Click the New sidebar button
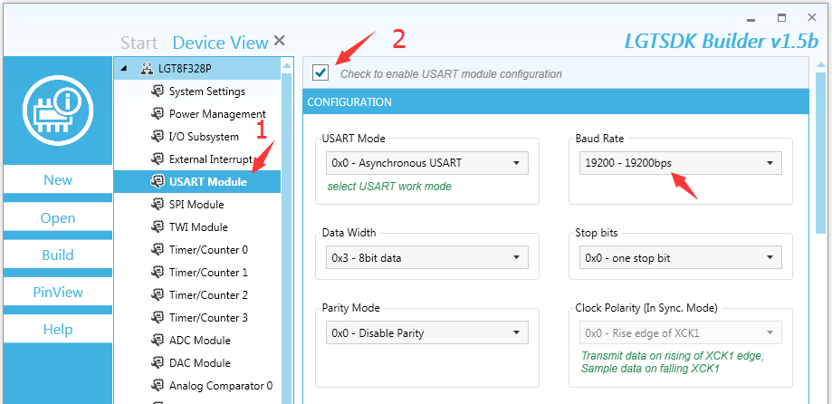Screen dimensions: 832x404 pyautogui.click(x=58, y=180)
